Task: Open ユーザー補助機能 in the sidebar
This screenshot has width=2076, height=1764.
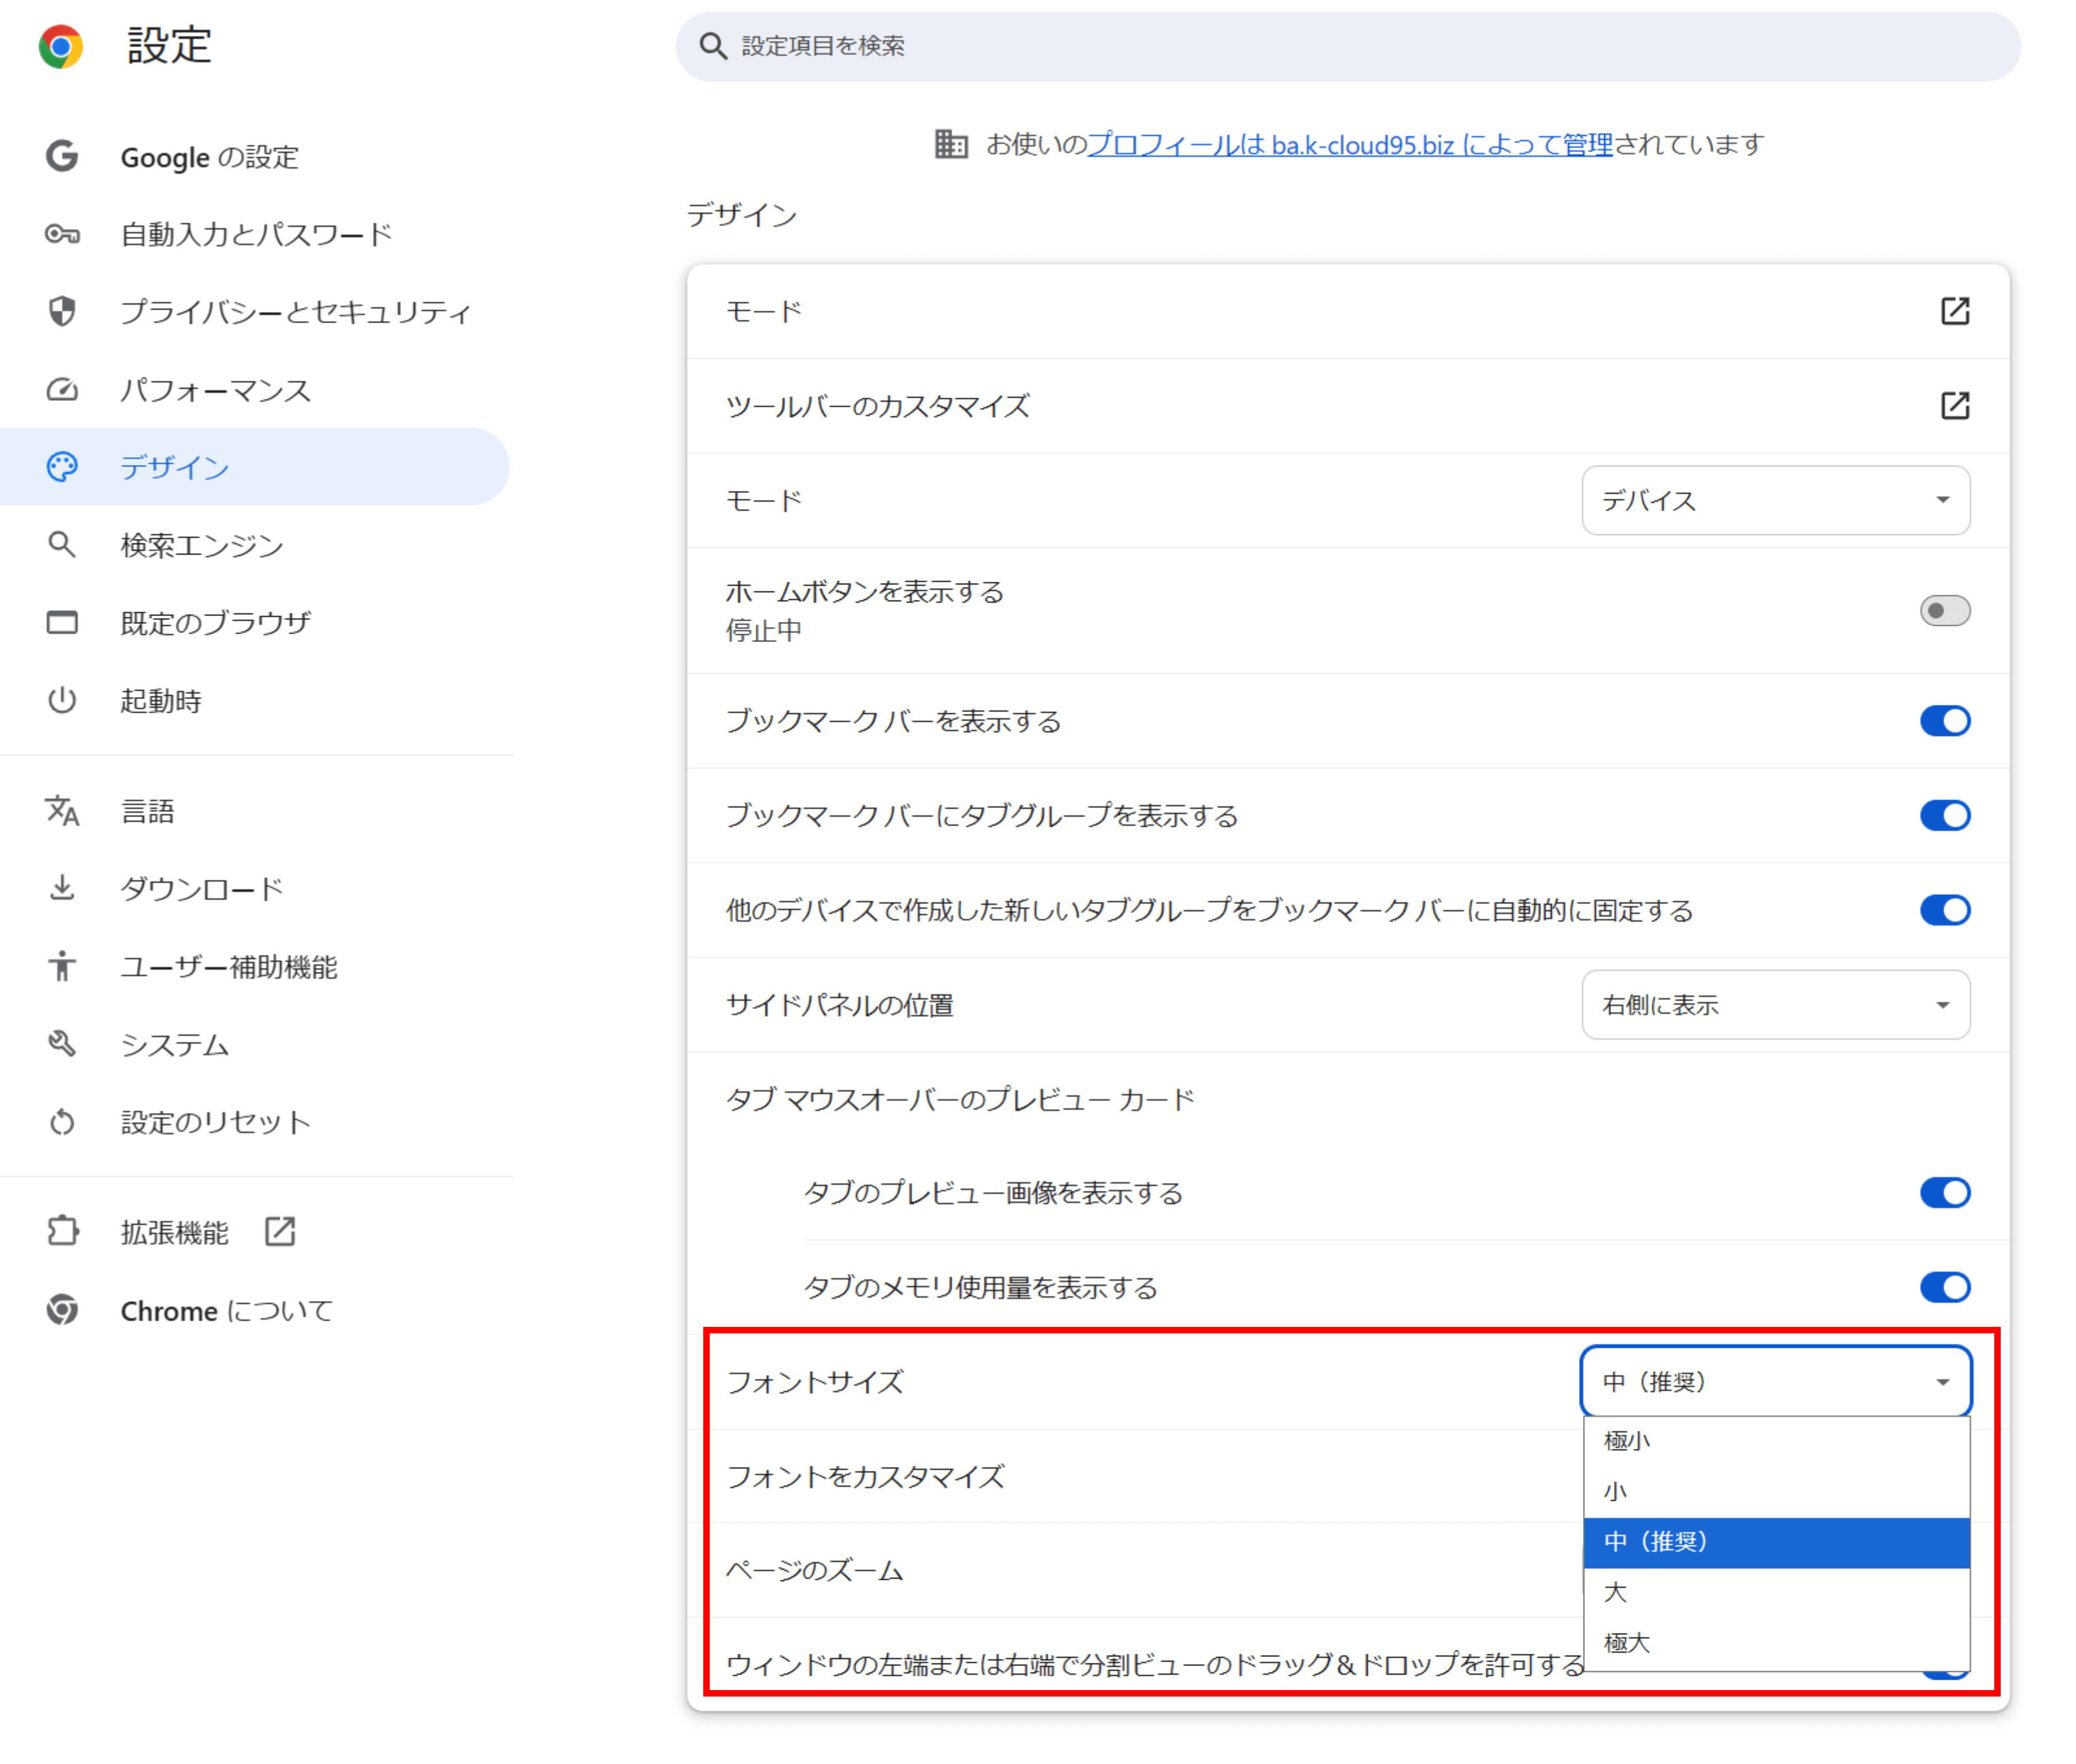Action: (x=228, y=967)
